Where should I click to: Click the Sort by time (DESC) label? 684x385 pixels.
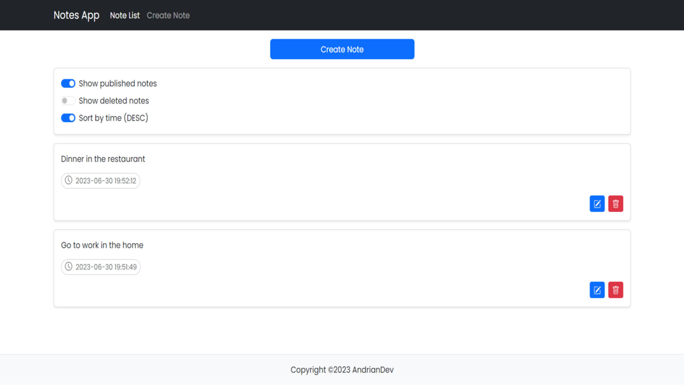coord(113,118)
